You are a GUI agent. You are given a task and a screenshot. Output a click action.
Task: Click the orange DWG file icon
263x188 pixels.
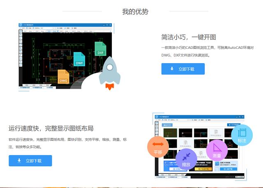coord(63,77)
